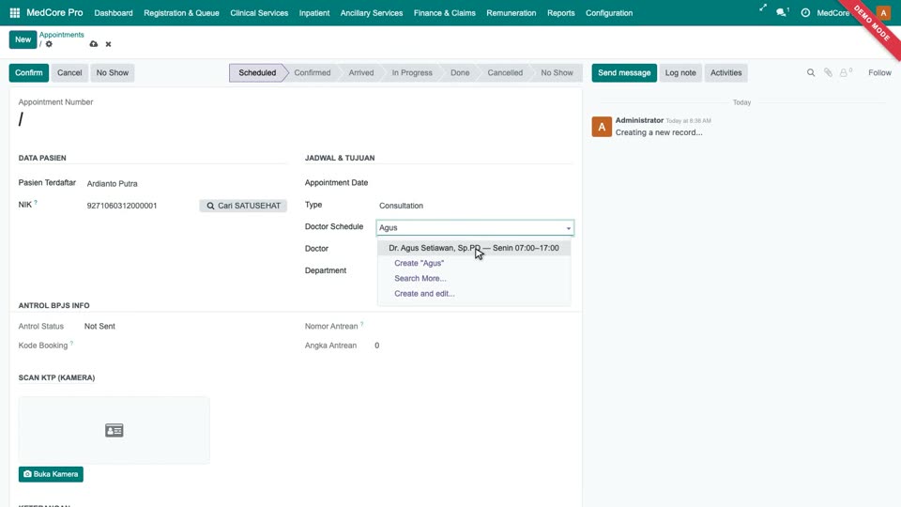Click the No Show action button

click(x=112, y=73)
